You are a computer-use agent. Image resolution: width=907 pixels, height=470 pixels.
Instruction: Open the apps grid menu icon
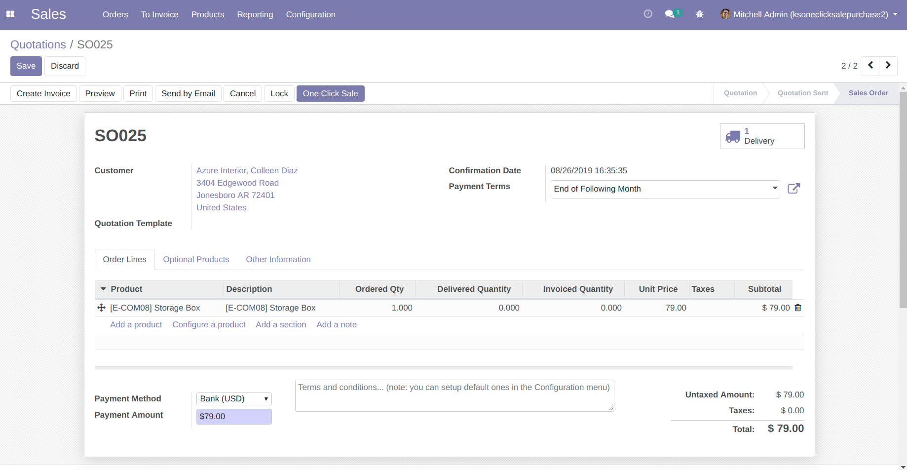[10, 14]
